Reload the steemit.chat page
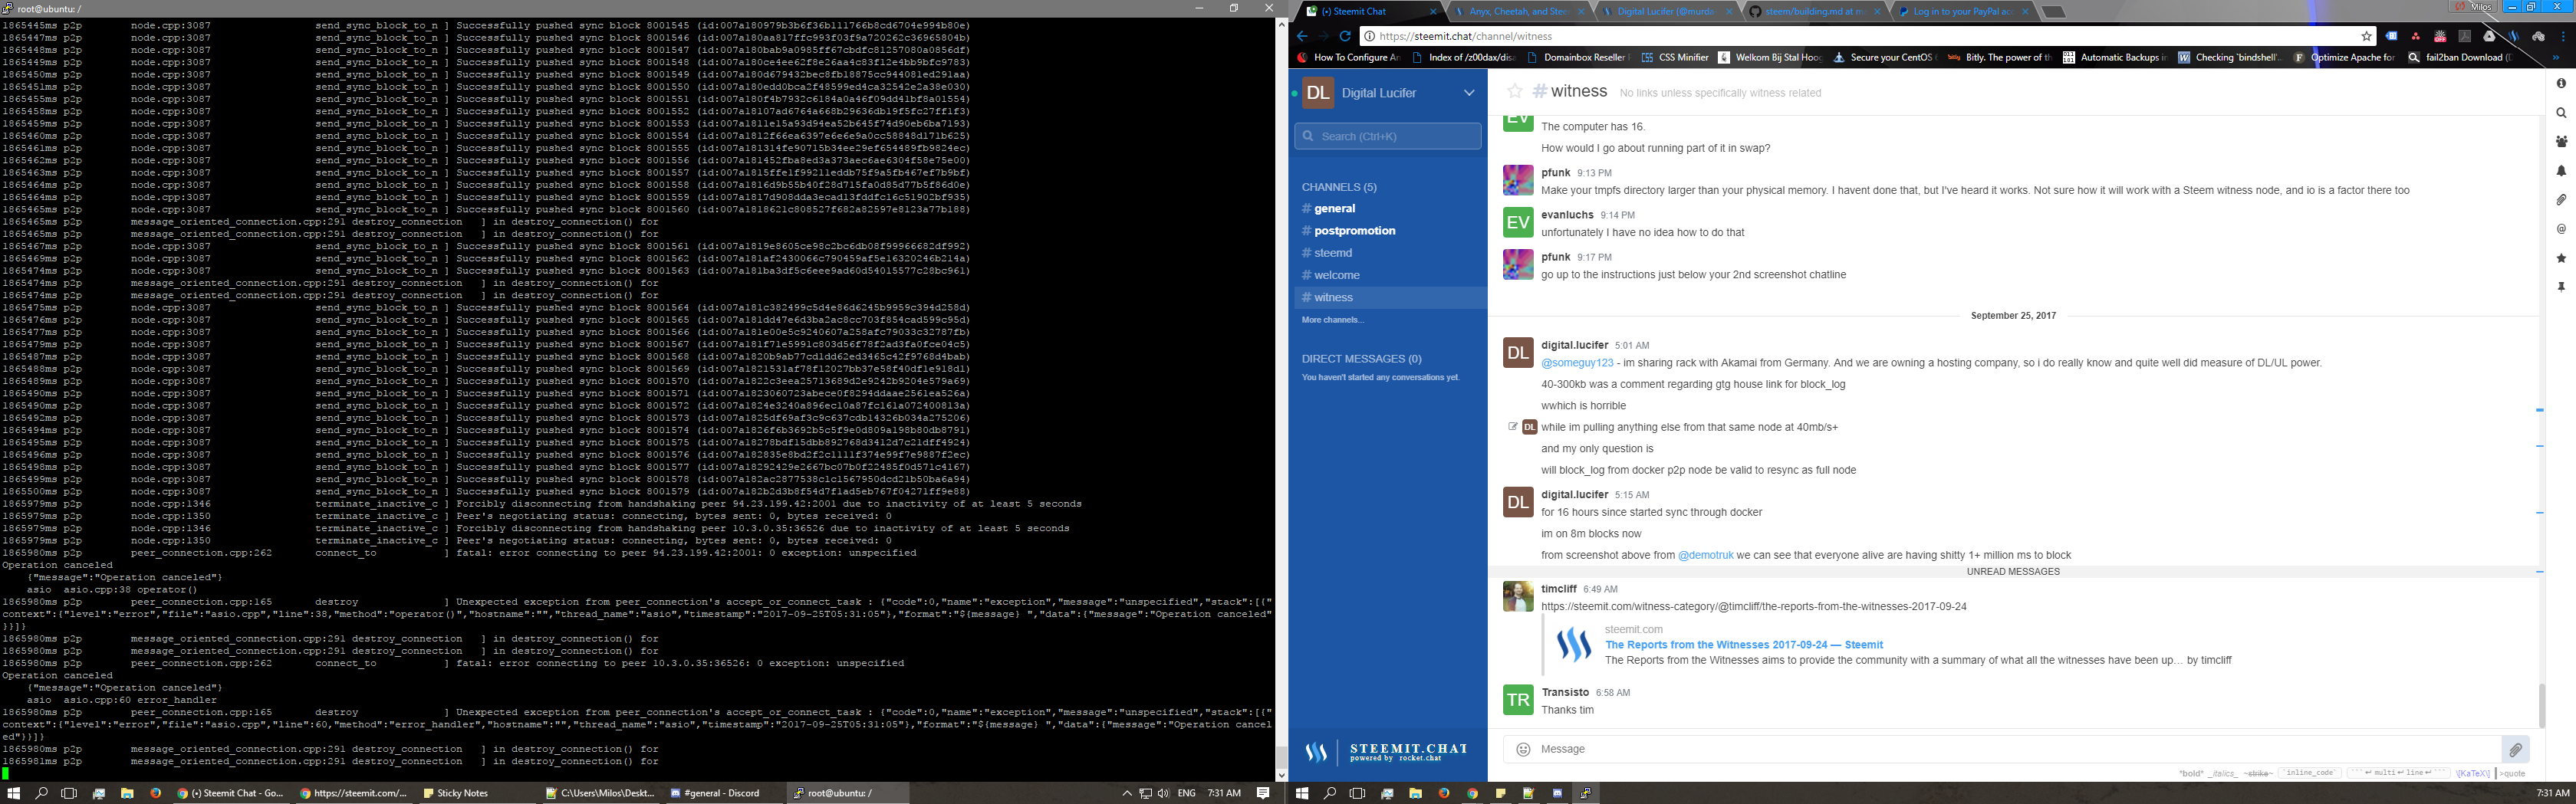Viewport: 2576px width, 804px height. 1345,36
